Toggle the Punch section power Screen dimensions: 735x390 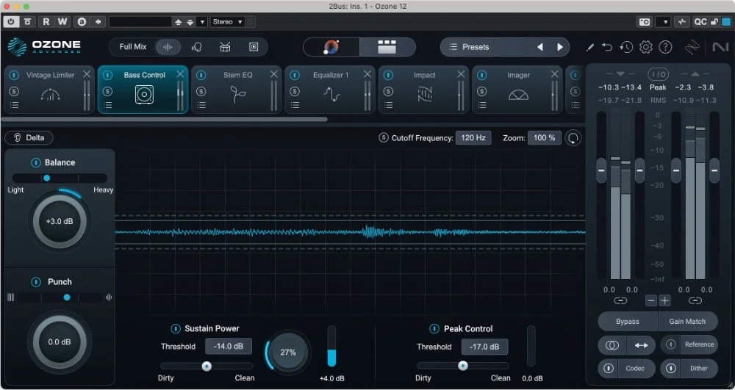[36, 282]
